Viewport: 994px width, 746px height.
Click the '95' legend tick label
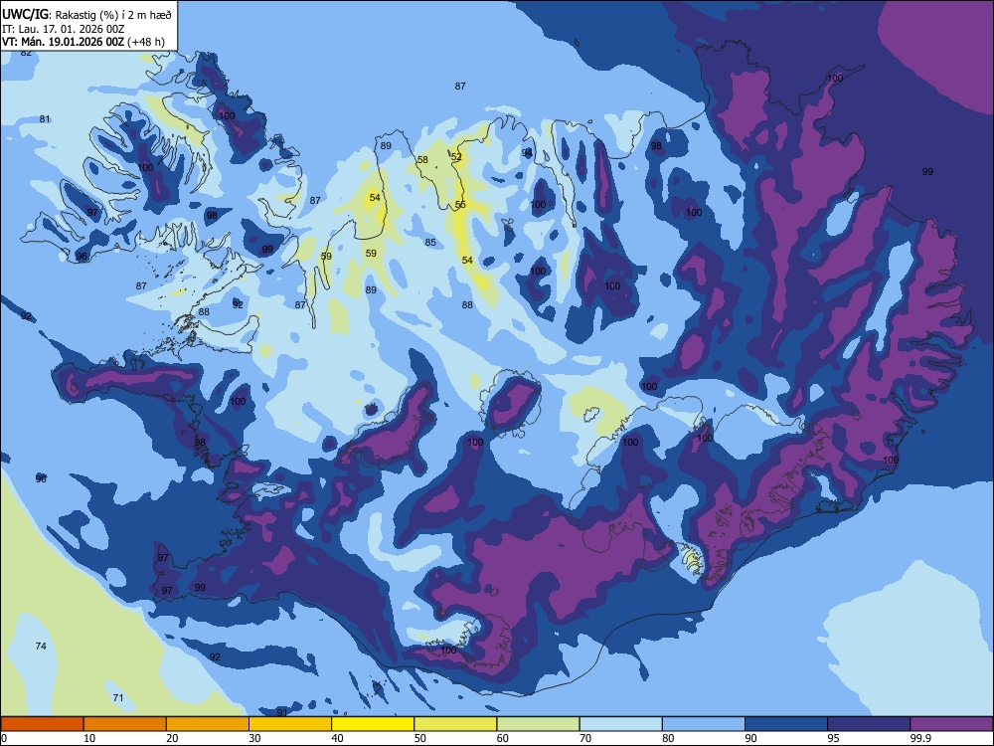[833, 738]
